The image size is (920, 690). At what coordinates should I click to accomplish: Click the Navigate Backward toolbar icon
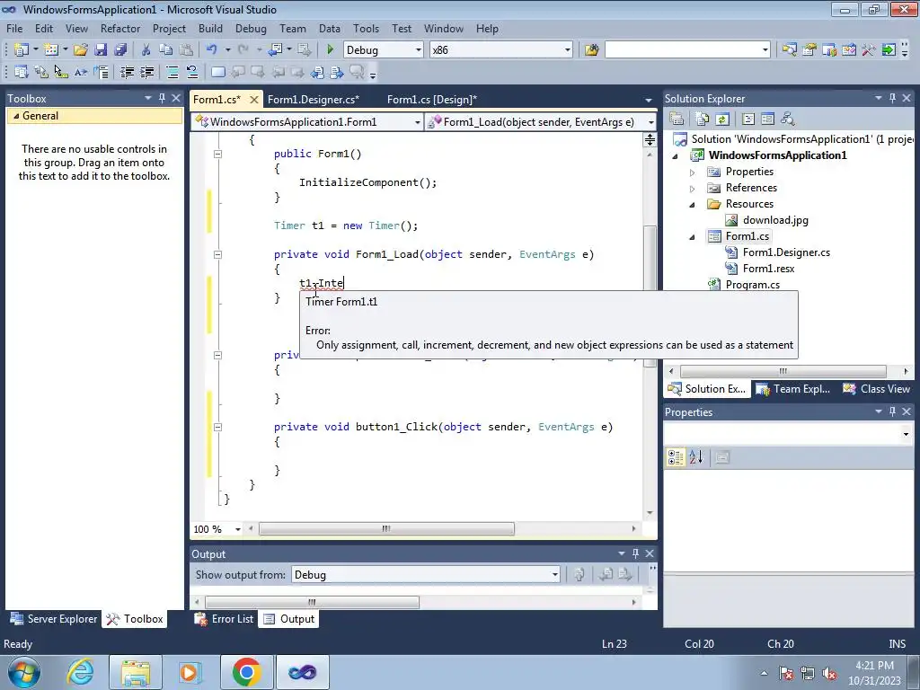click(275, 50)
